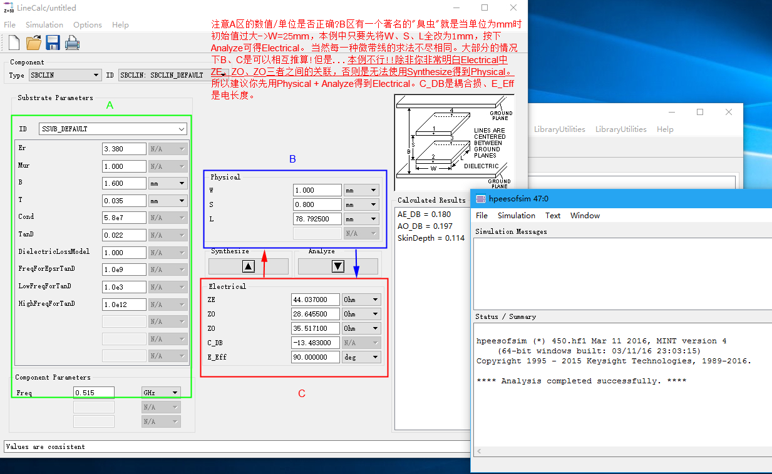Click the 'Values are consistent' status bar text
This screenshot has height=474, width=772.
click(x=44, y=446)
